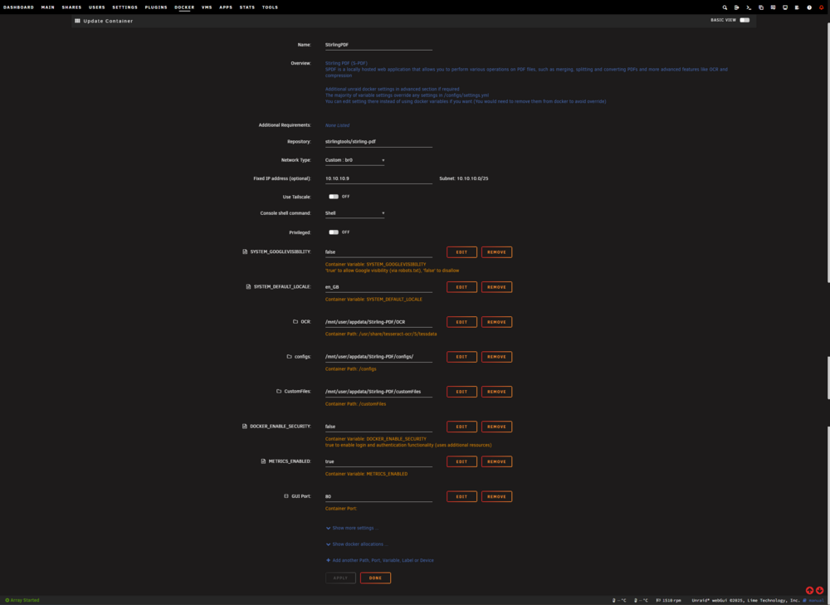Edit the CustomFiles path
This screenshot has width=830, height=605.
[x=461, y=392]
